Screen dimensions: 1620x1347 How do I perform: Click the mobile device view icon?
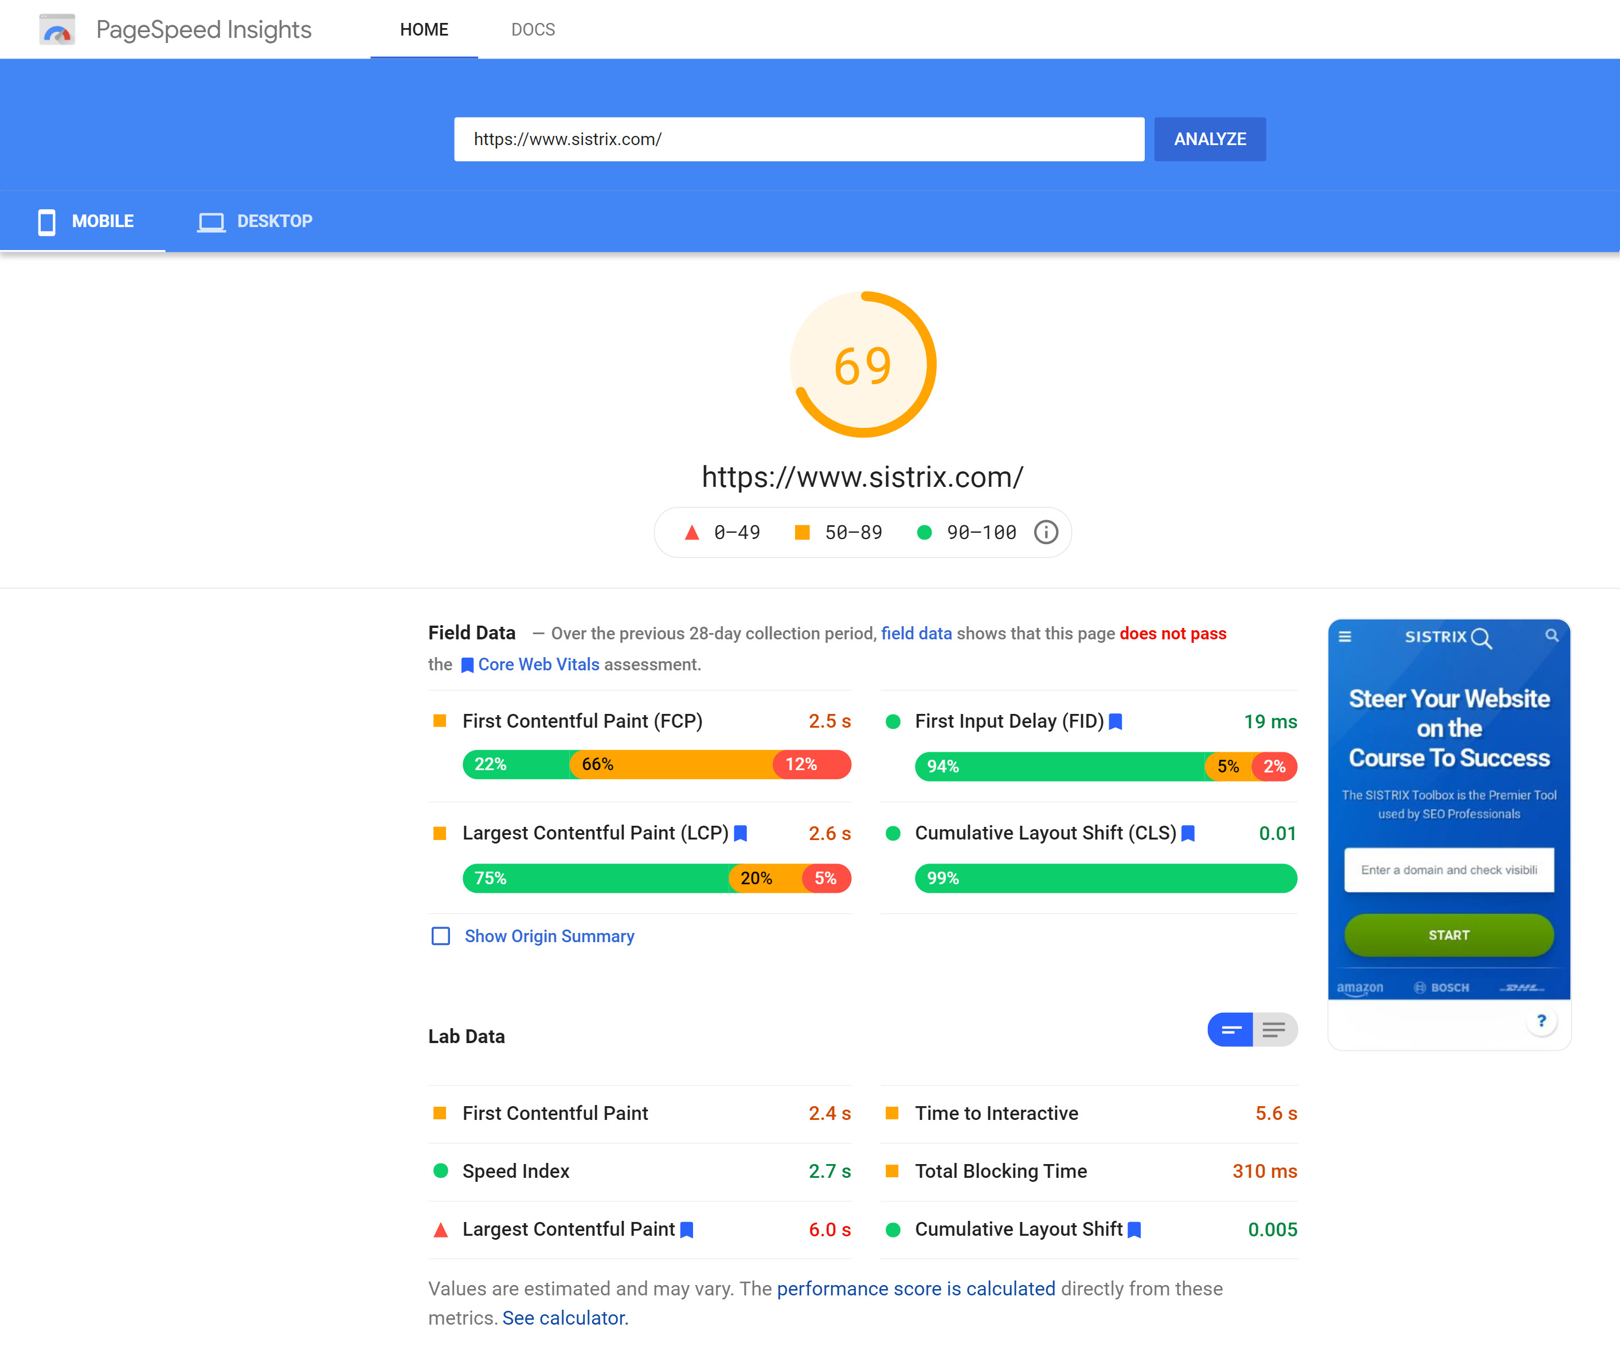tap(47, 221)
